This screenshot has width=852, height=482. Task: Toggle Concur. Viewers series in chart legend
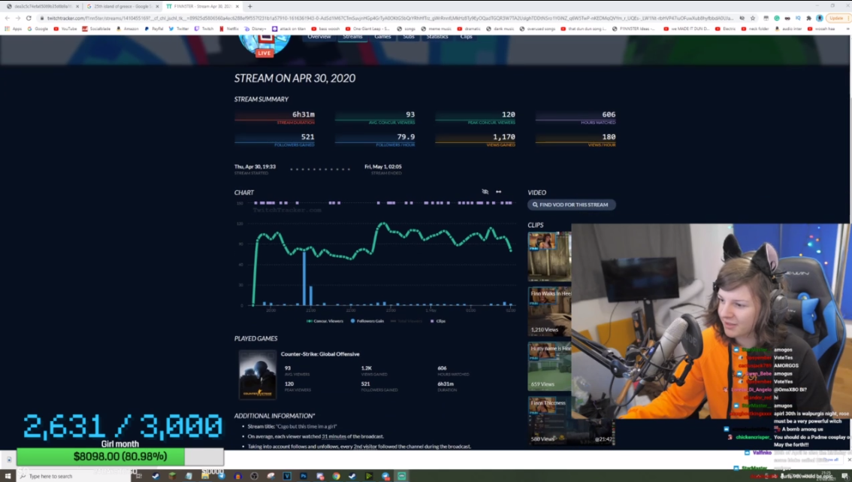pyautogui.click(x=325, y=321)
